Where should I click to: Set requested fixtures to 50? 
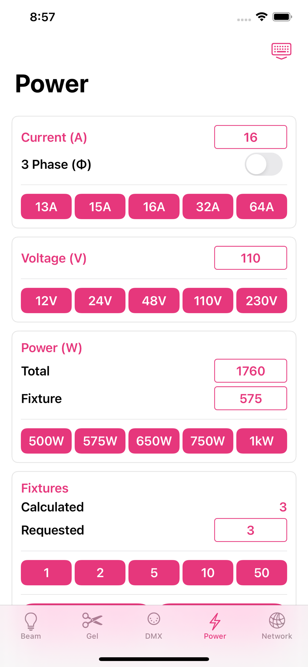coord(262,573)
